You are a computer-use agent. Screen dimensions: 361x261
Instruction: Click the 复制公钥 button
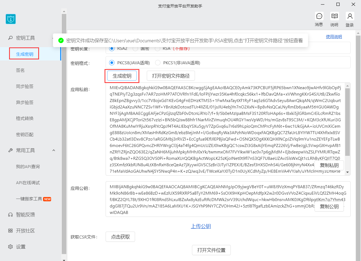329,206
